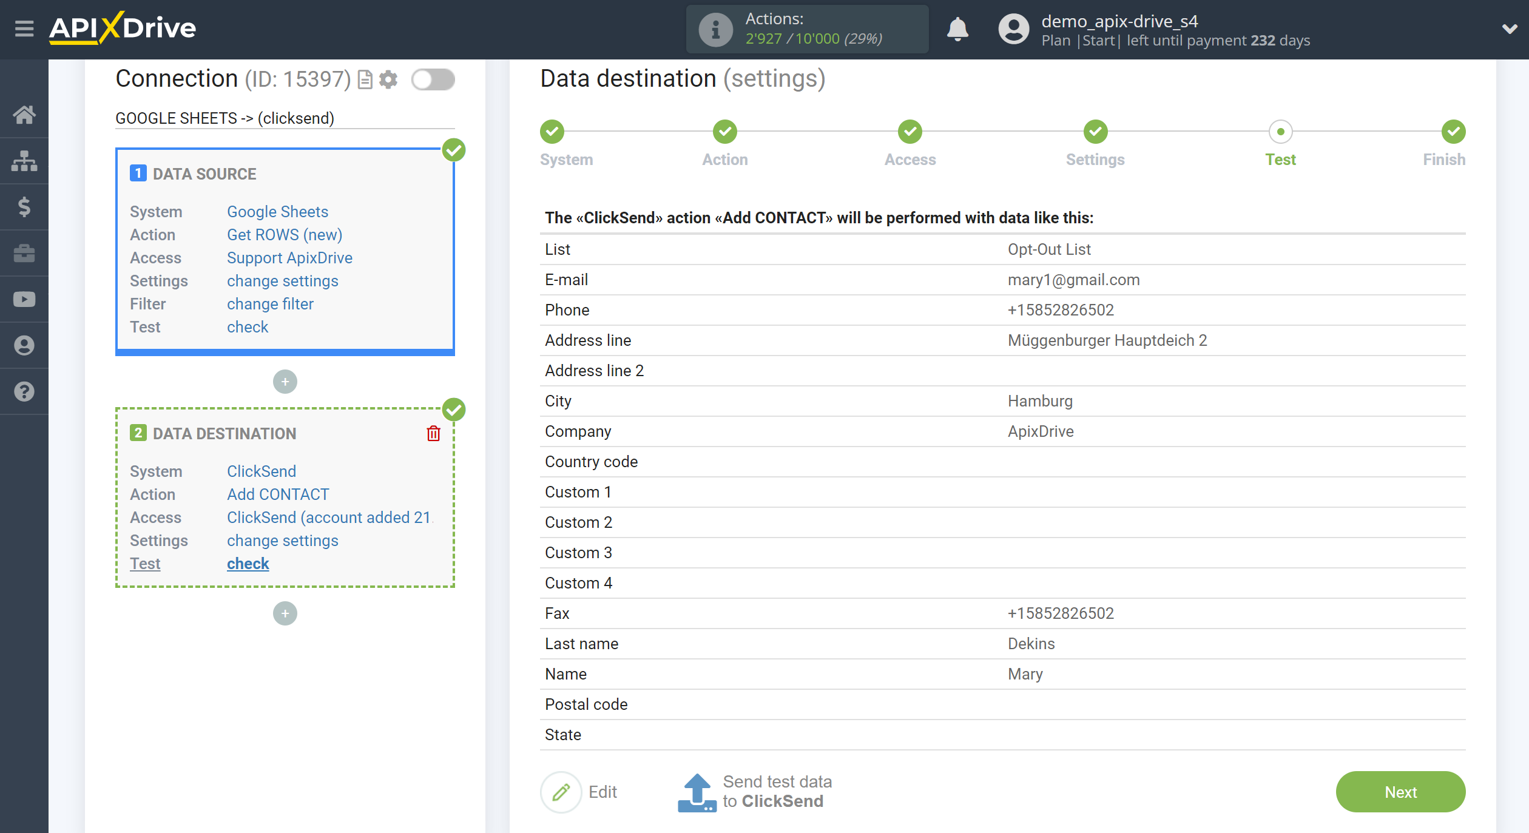Expand the account dropdown chevron
Viewport: 1529px width, 833px height.
click(x=1509, y=29)
